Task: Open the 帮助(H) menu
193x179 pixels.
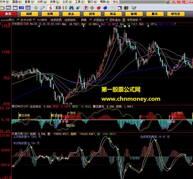Action: (105, 2)
